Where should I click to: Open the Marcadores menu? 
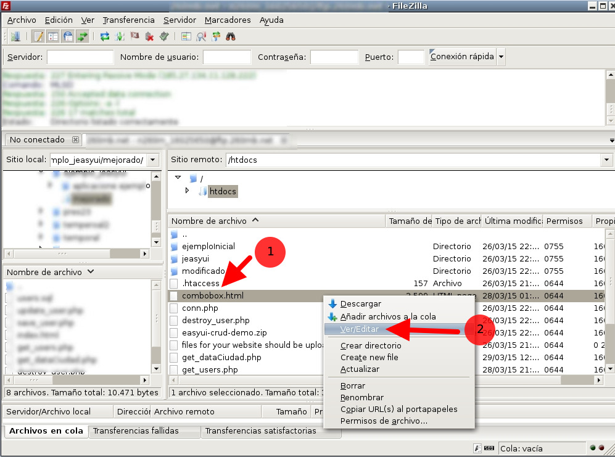point(228,20)
